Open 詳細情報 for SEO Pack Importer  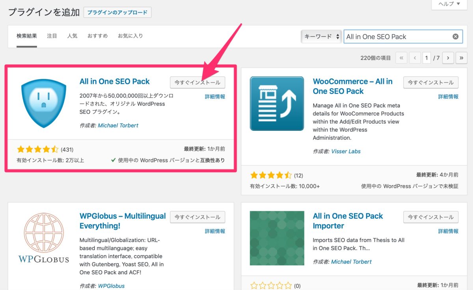point(449,231)
